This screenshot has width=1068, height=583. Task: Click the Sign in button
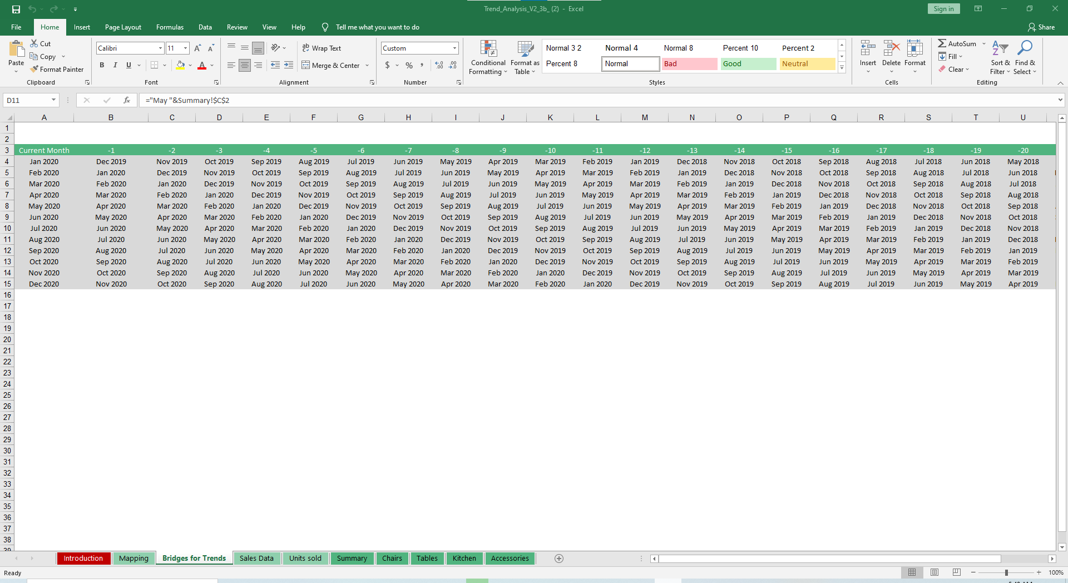[943, 9]
